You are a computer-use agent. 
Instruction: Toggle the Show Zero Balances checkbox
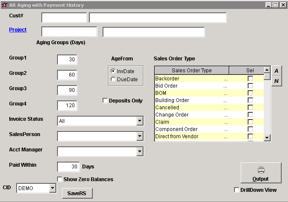tap(60, 179)
